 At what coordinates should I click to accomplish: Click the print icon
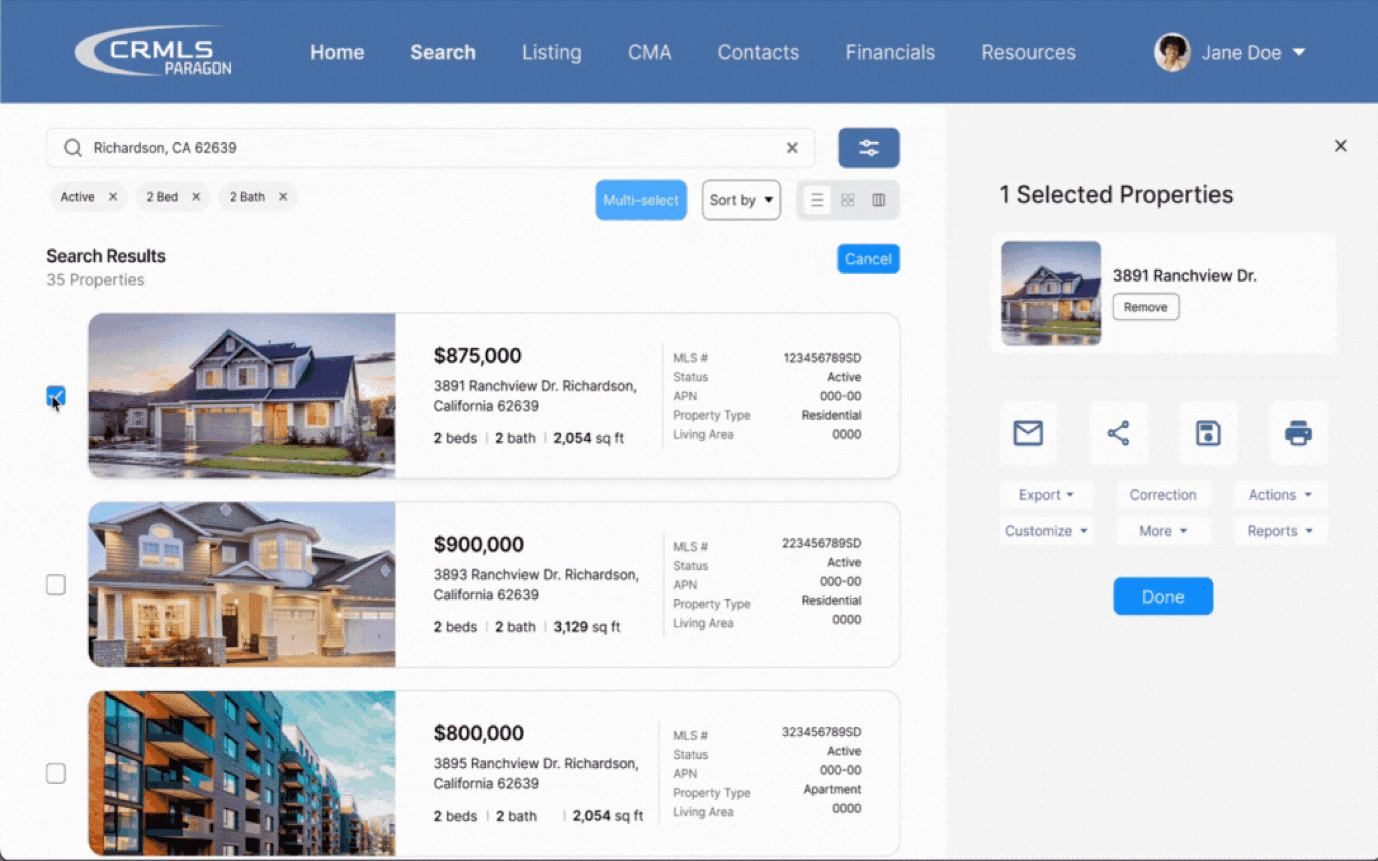point(1298,433)
